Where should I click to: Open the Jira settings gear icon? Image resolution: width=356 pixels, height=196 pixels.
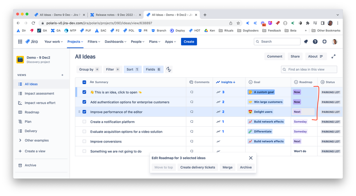pos(324,42)
